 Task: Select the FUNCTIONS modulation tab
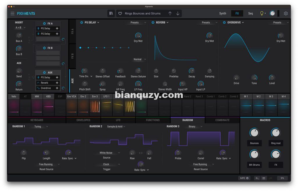(152, 120)
